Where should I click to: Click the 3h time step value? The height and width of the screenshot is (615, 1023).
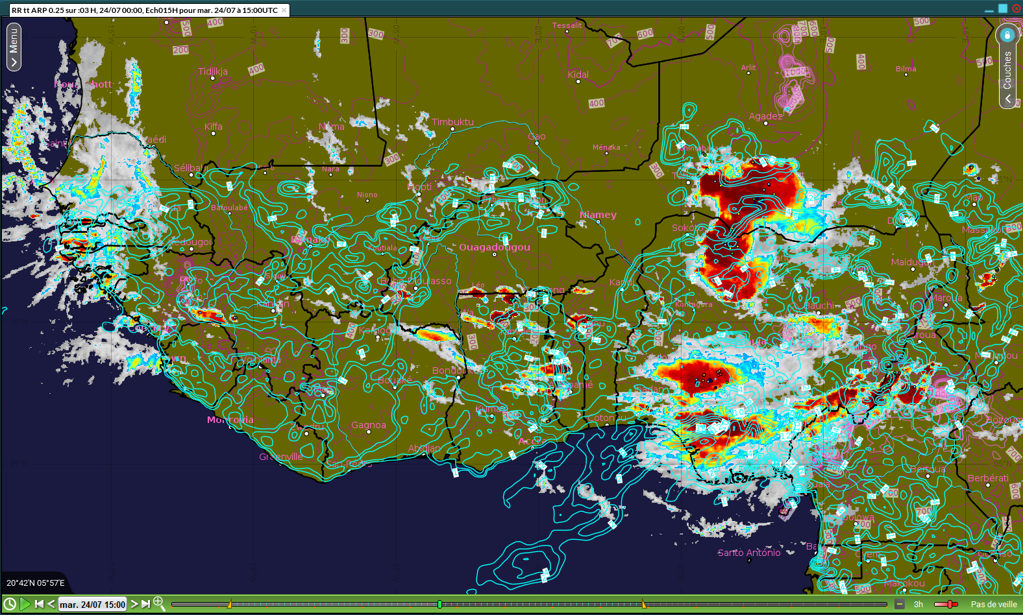point(918,604)
